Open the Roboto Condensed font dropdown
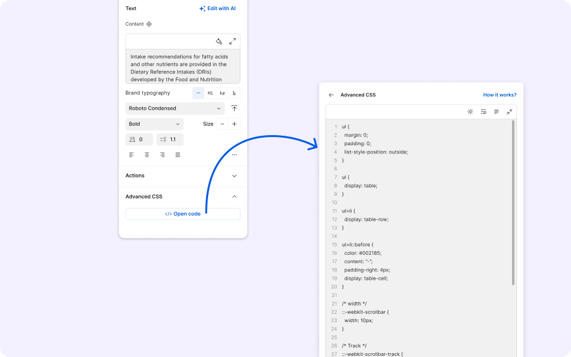The image size is (571, 357). (x=175, y=108)
